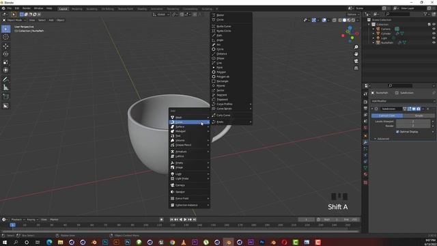Image resolution: width=437 pixels, height=246 pixels.
Task: Open the World properties tab icon
Action: (365, 128)
